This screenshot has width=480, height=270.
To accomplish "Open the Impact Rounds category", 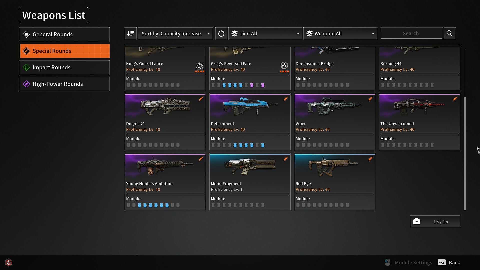I will point(65,67).
